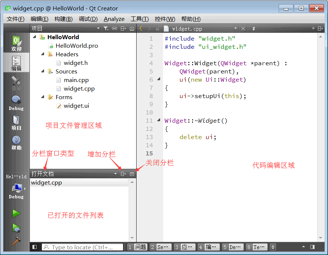Close the widget.cpp document in editor
This screenshot has width=328, height=255.
point(243,28)
